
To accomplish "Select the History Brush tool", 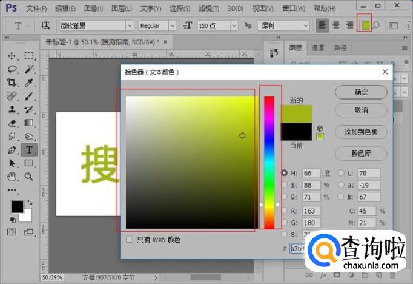I will tap(29, 110).
